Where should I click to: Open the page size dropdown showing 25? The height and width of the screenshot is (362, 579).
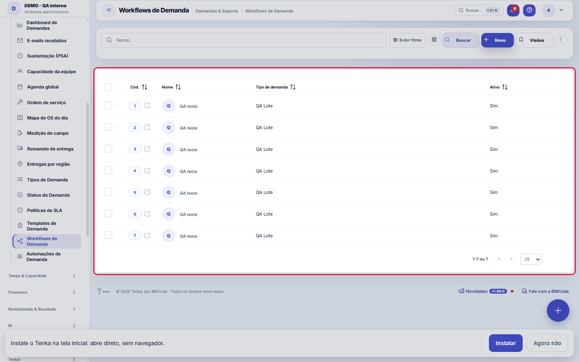(x=531, y=259)
